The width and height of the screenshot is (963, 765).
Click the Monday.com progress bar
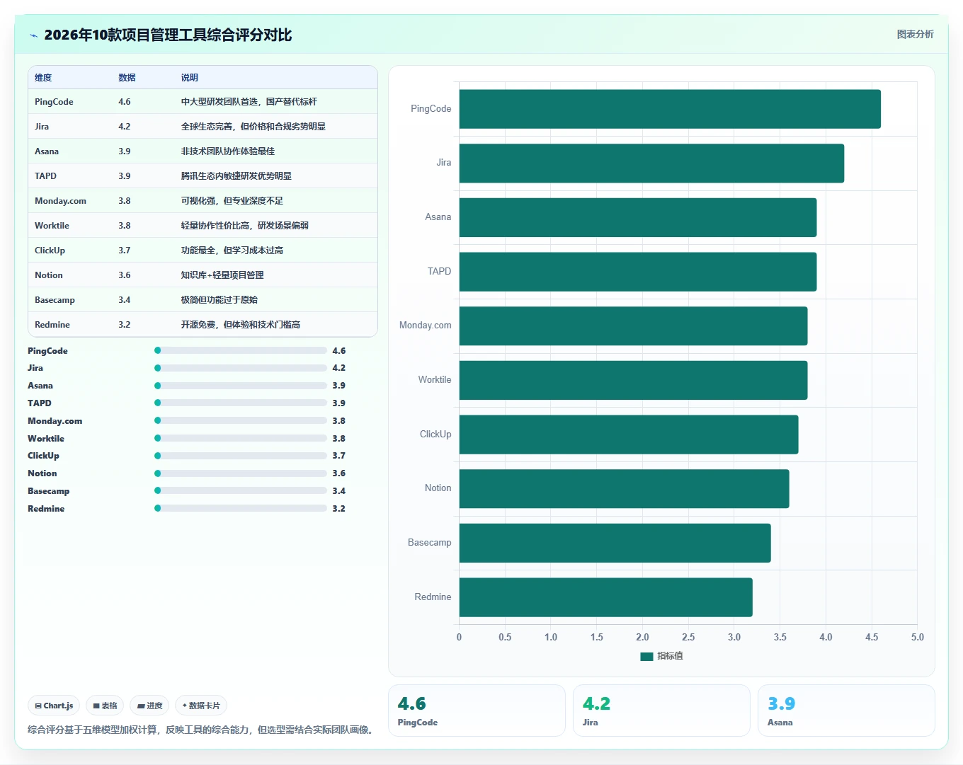click(x=241, y=420)
